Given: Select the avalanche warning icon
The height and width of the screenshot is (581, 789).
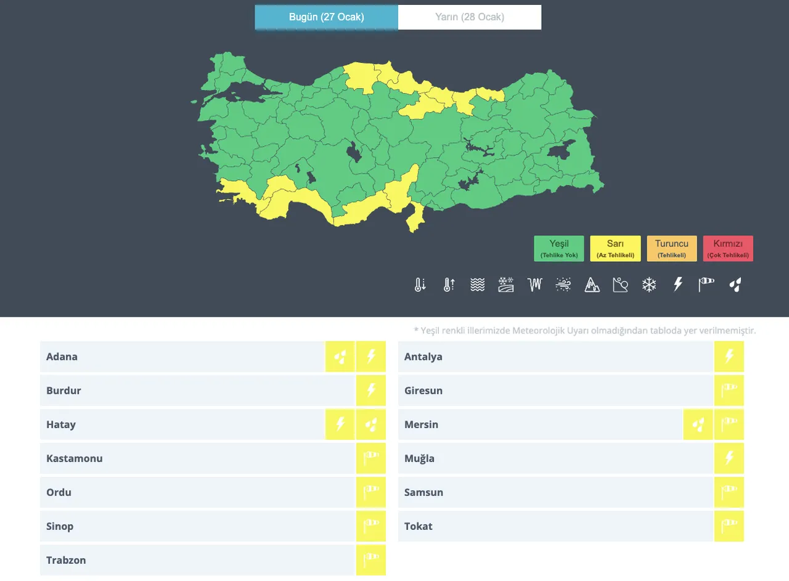Looking at the screenshot, I should point(592,285).
